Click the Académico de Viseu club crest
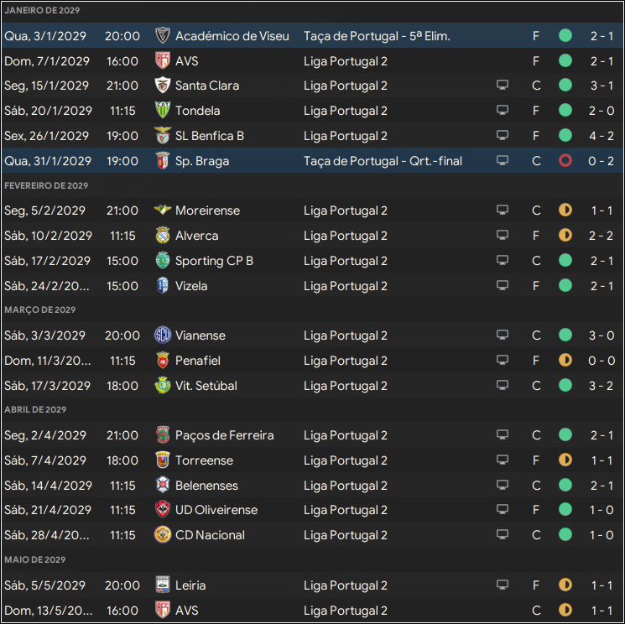The height and width of the screenshot is (624, 625). (162, 36)
